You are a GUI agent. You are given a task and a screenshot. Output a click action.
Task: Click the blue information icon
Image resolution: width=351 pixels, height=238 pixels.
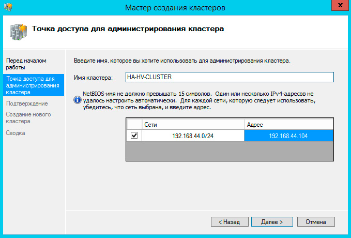click(77, 100)
